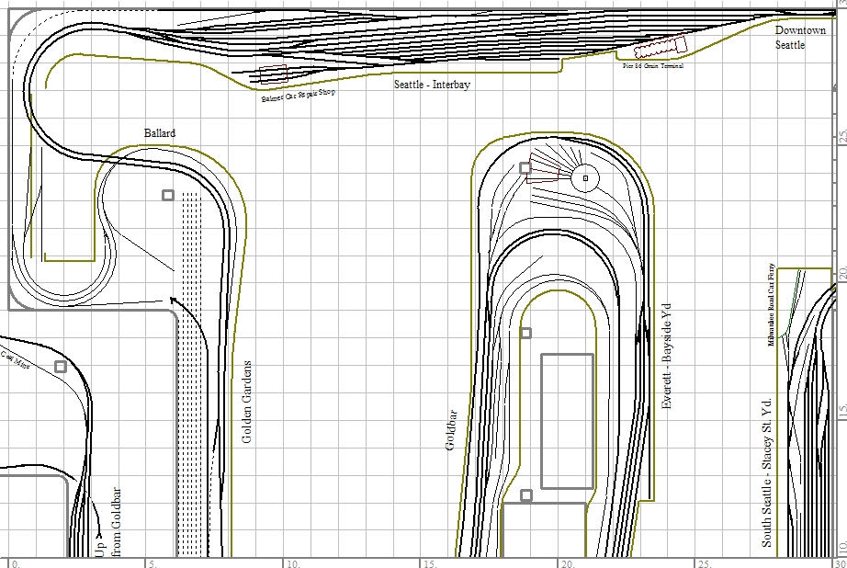Screen dimensions: 847x568
Task: Click the arrowhead above the dotted track
Action: click(174, 300)
